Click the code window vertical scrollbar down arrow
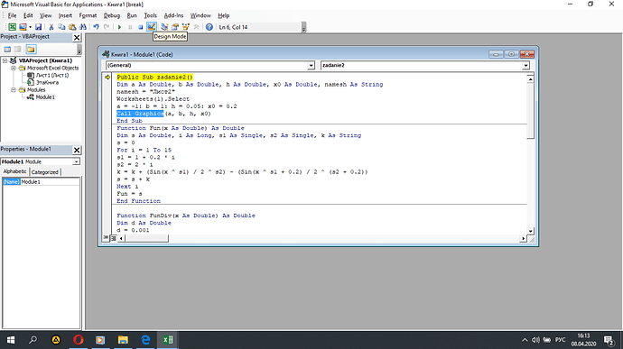 pyautogui.click(x=530, y=231)
